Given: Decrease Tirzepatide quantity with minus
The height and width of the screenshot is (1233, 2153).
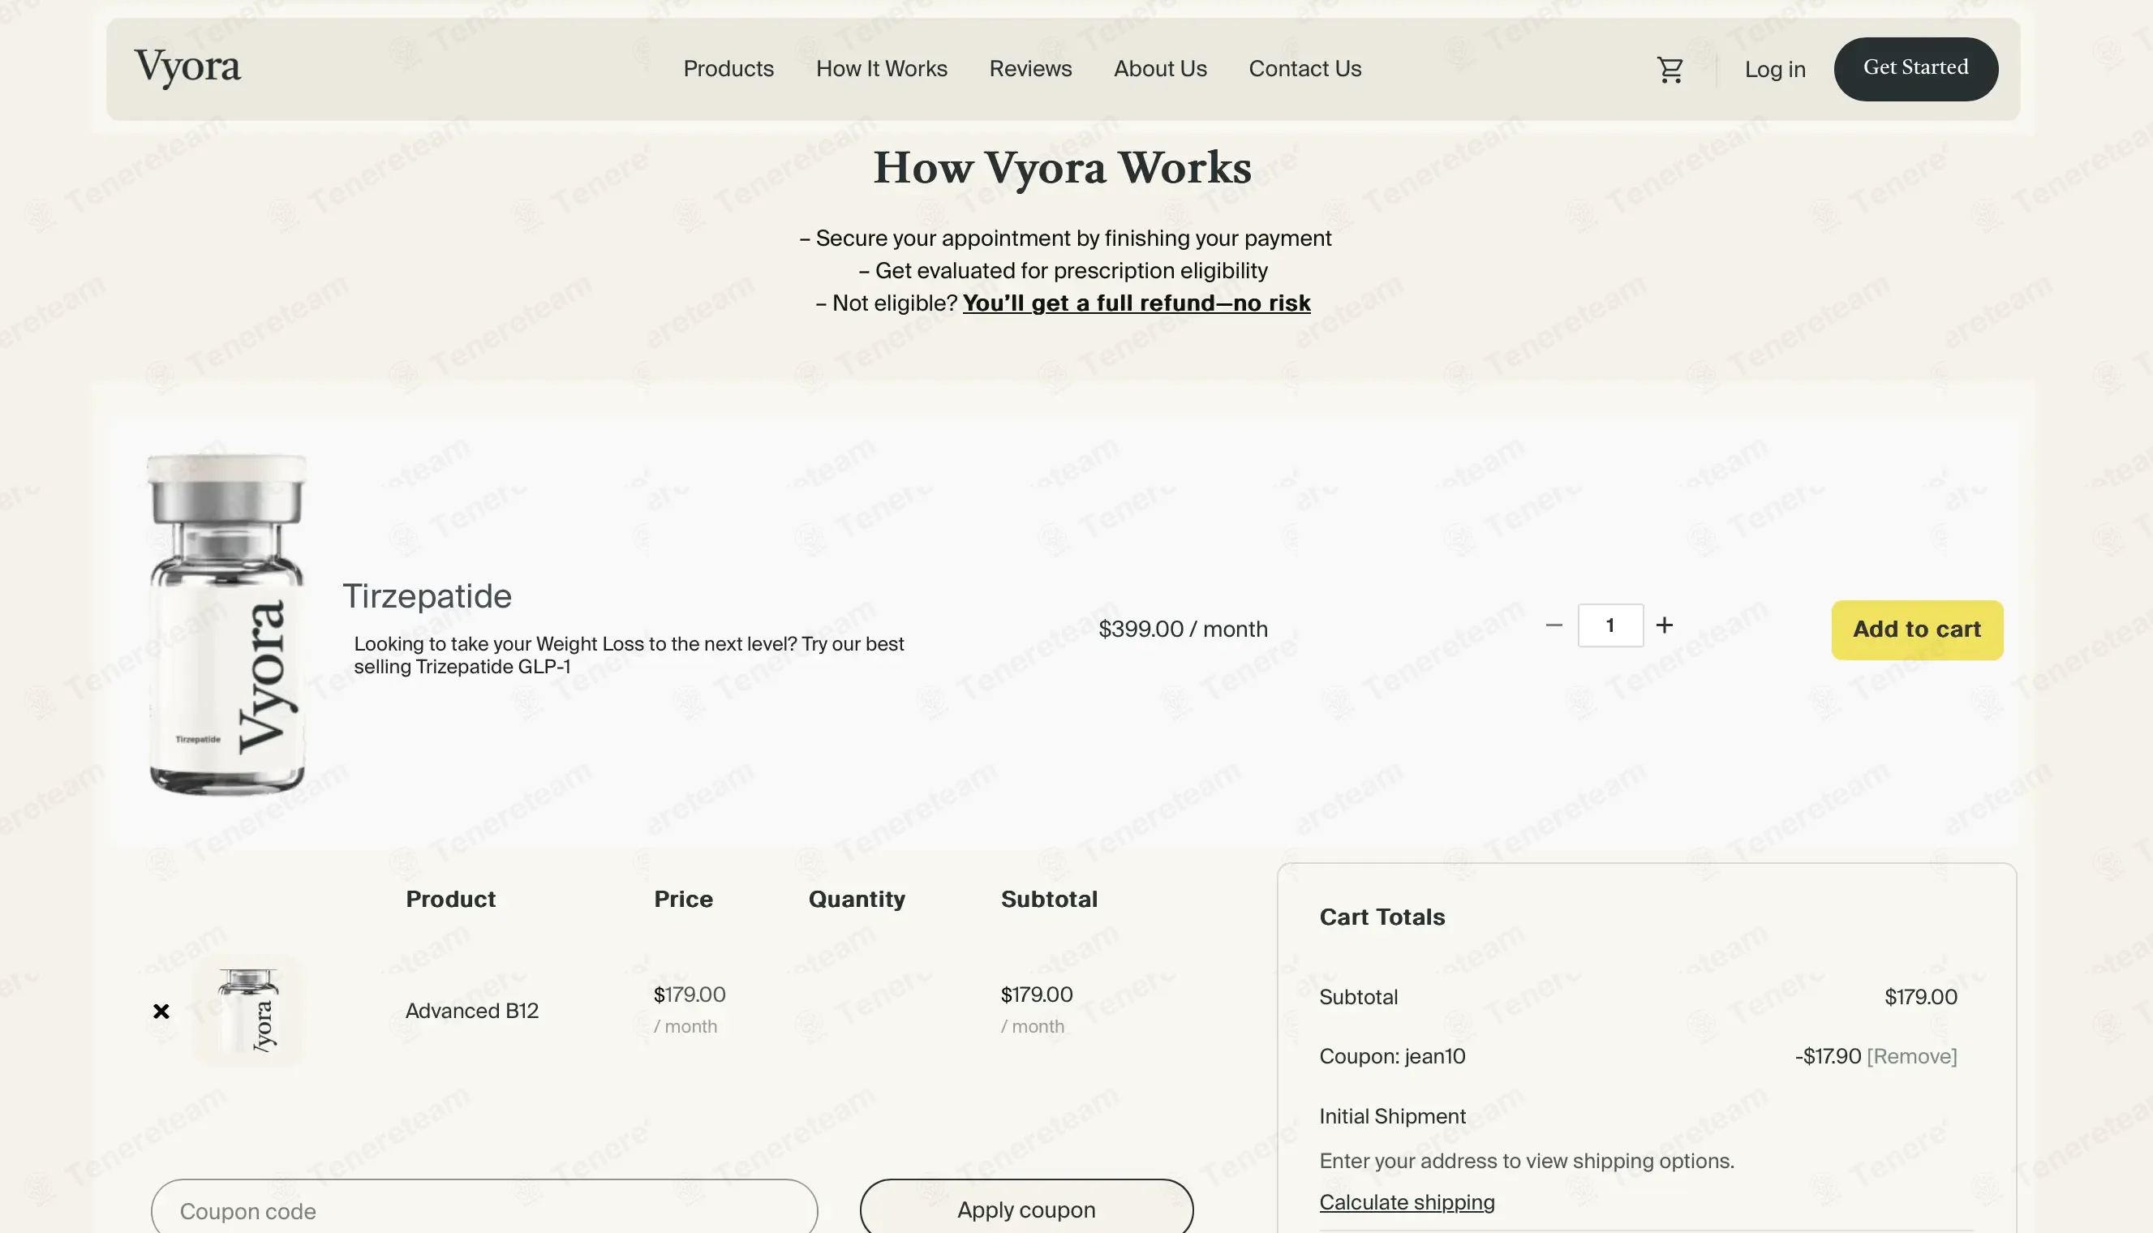Looking at the screenshot, I should coord(1554,625).
